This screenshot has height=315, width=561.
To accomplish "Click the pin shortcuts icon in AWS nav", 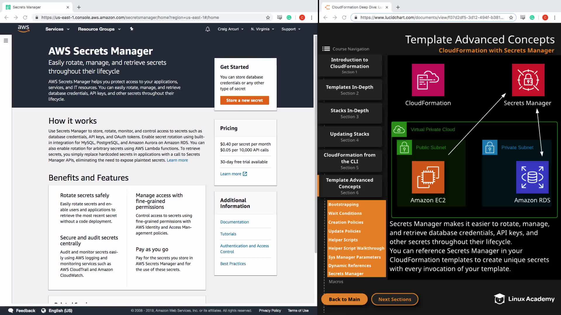I will 131,29.
